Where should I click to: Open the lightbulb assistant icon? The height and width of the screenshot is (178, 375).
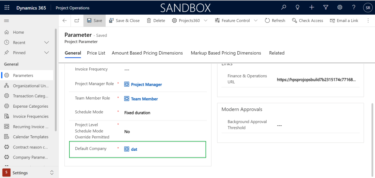click(x=298, y=8)
